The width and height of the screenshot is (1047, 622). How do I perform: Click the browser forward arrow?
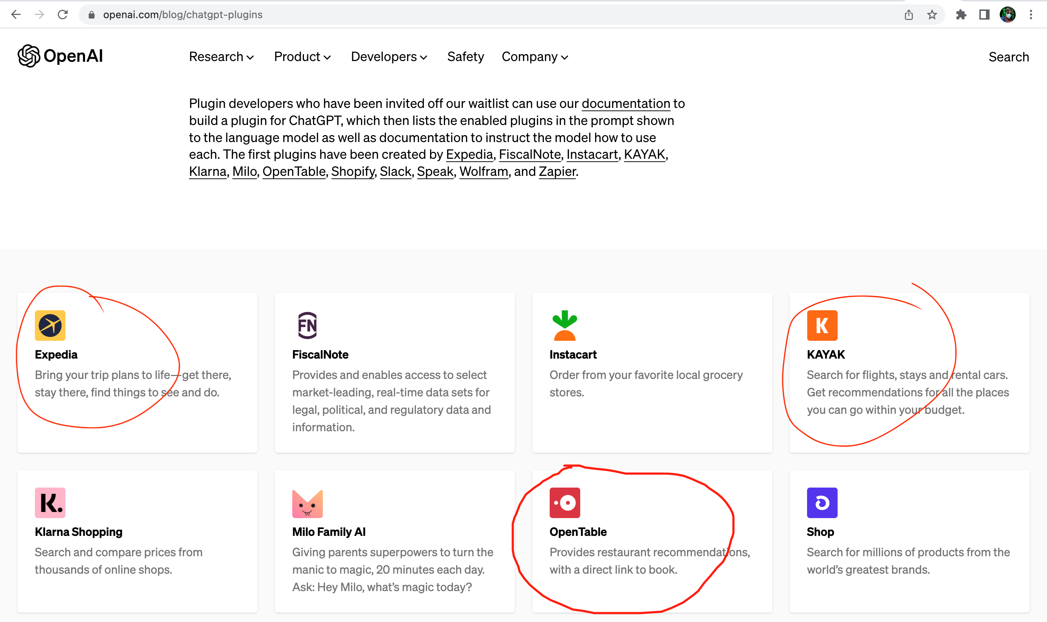point(39,15)
